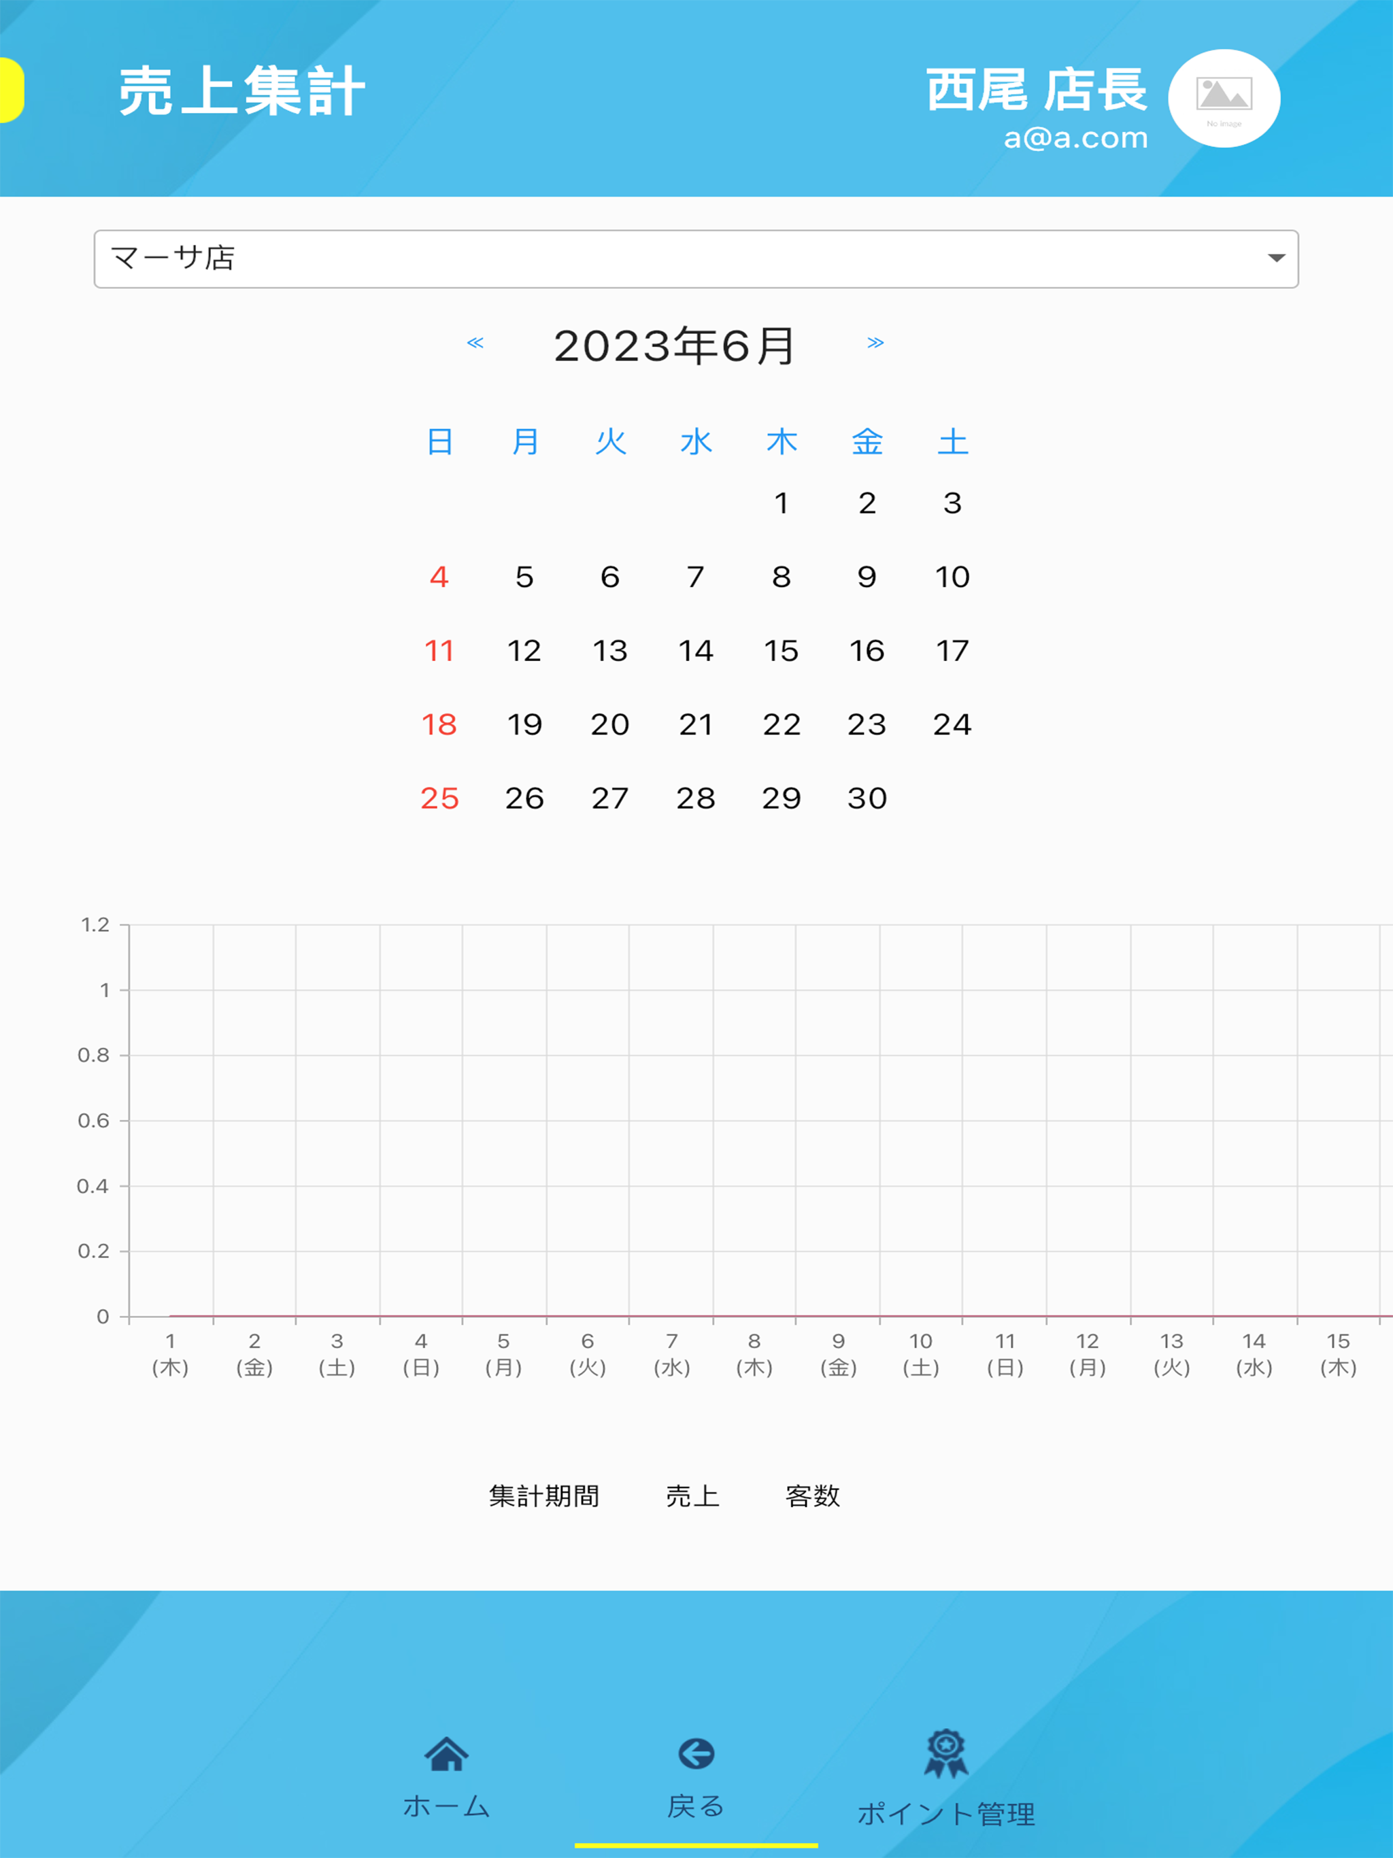Click chart axis label 12 (月)
The width and height of the screenshot is (1393, 1858).
[1087, 1354]
